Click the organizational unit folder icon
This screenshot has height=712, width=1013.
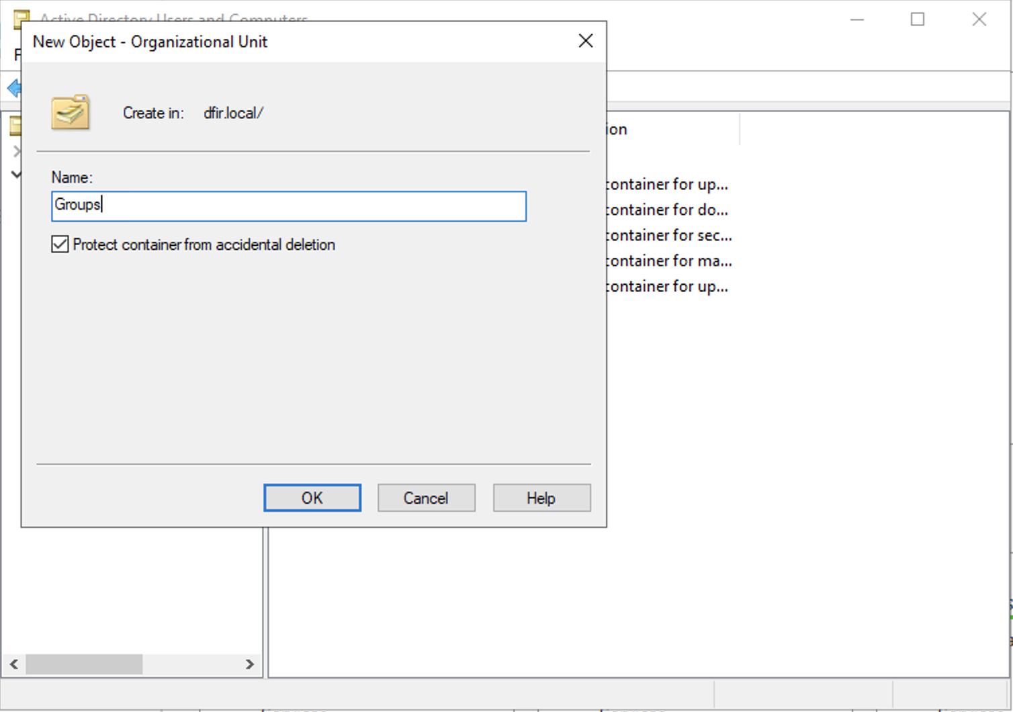coord(70,112)
